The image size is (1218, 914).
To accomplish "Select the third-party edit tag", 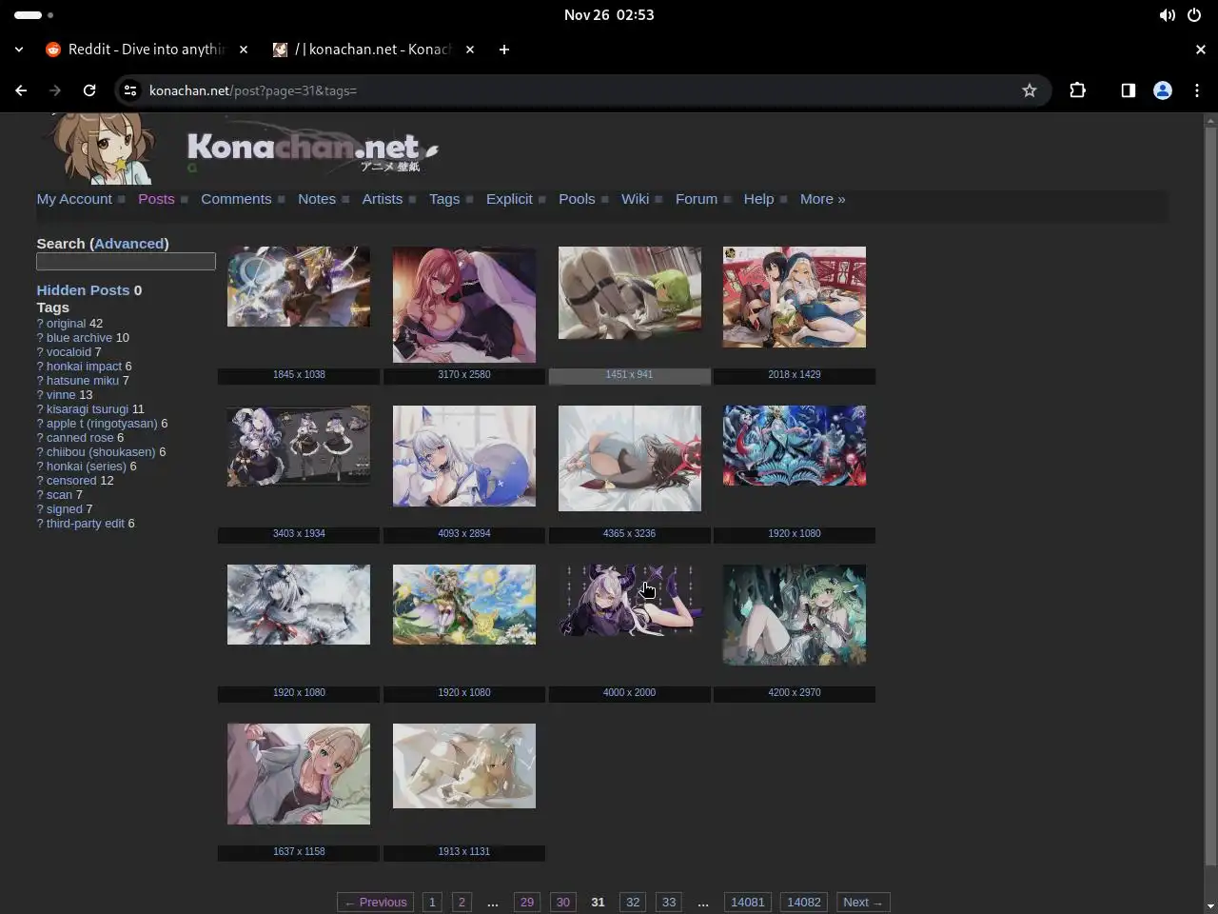I will [86, 524].
